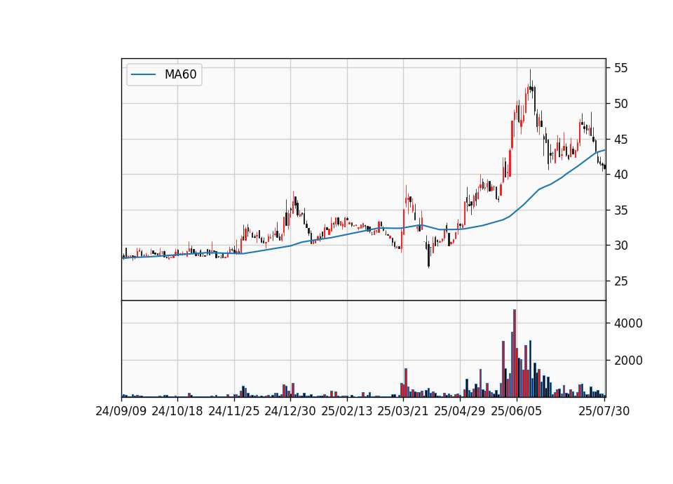Click the 2000 volume axis label
Viewport: 673px width, 484px height.
coord(628,361)
